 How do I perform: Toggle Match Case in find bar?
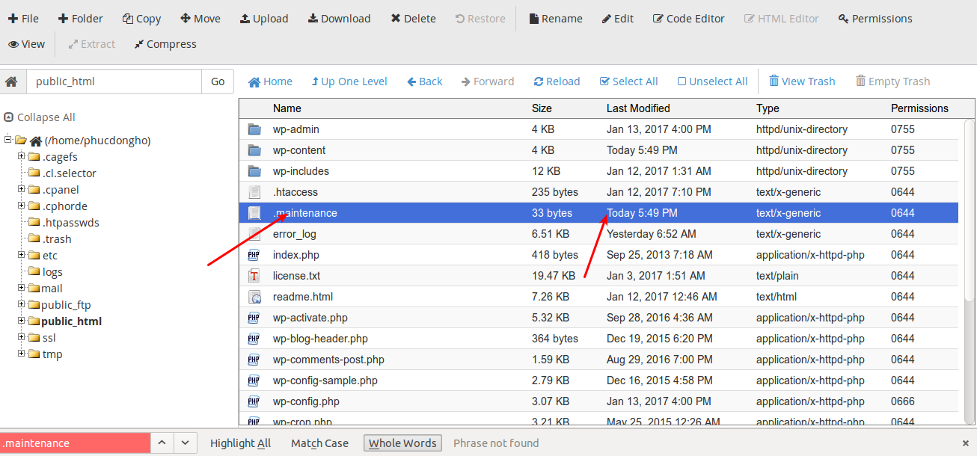[319, 443]
